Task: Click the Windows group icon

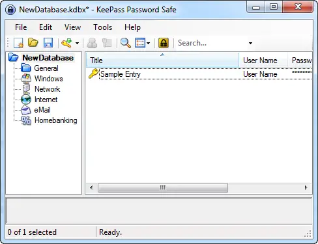Action: pos(26,78)
